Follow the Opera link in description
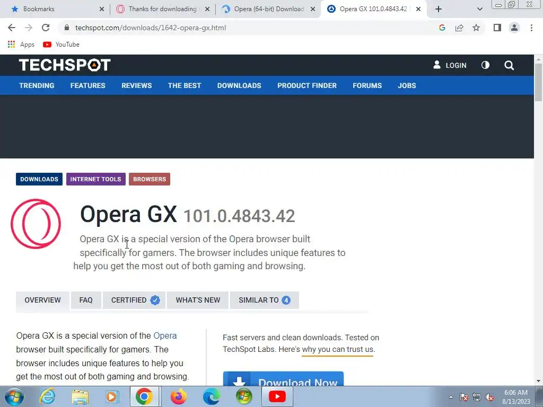543x407 pixels. 165,335
